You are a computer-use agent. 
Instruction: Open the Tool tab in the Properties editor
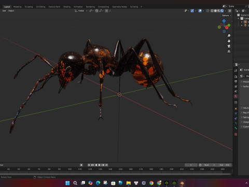pos(236,71)
